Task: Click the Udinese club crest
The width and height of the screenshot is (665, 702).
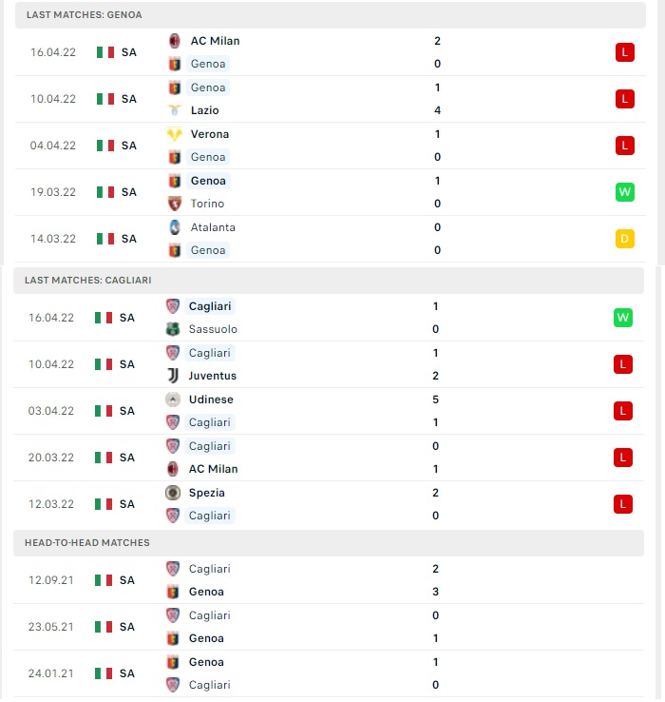Action: pos(173,400)
